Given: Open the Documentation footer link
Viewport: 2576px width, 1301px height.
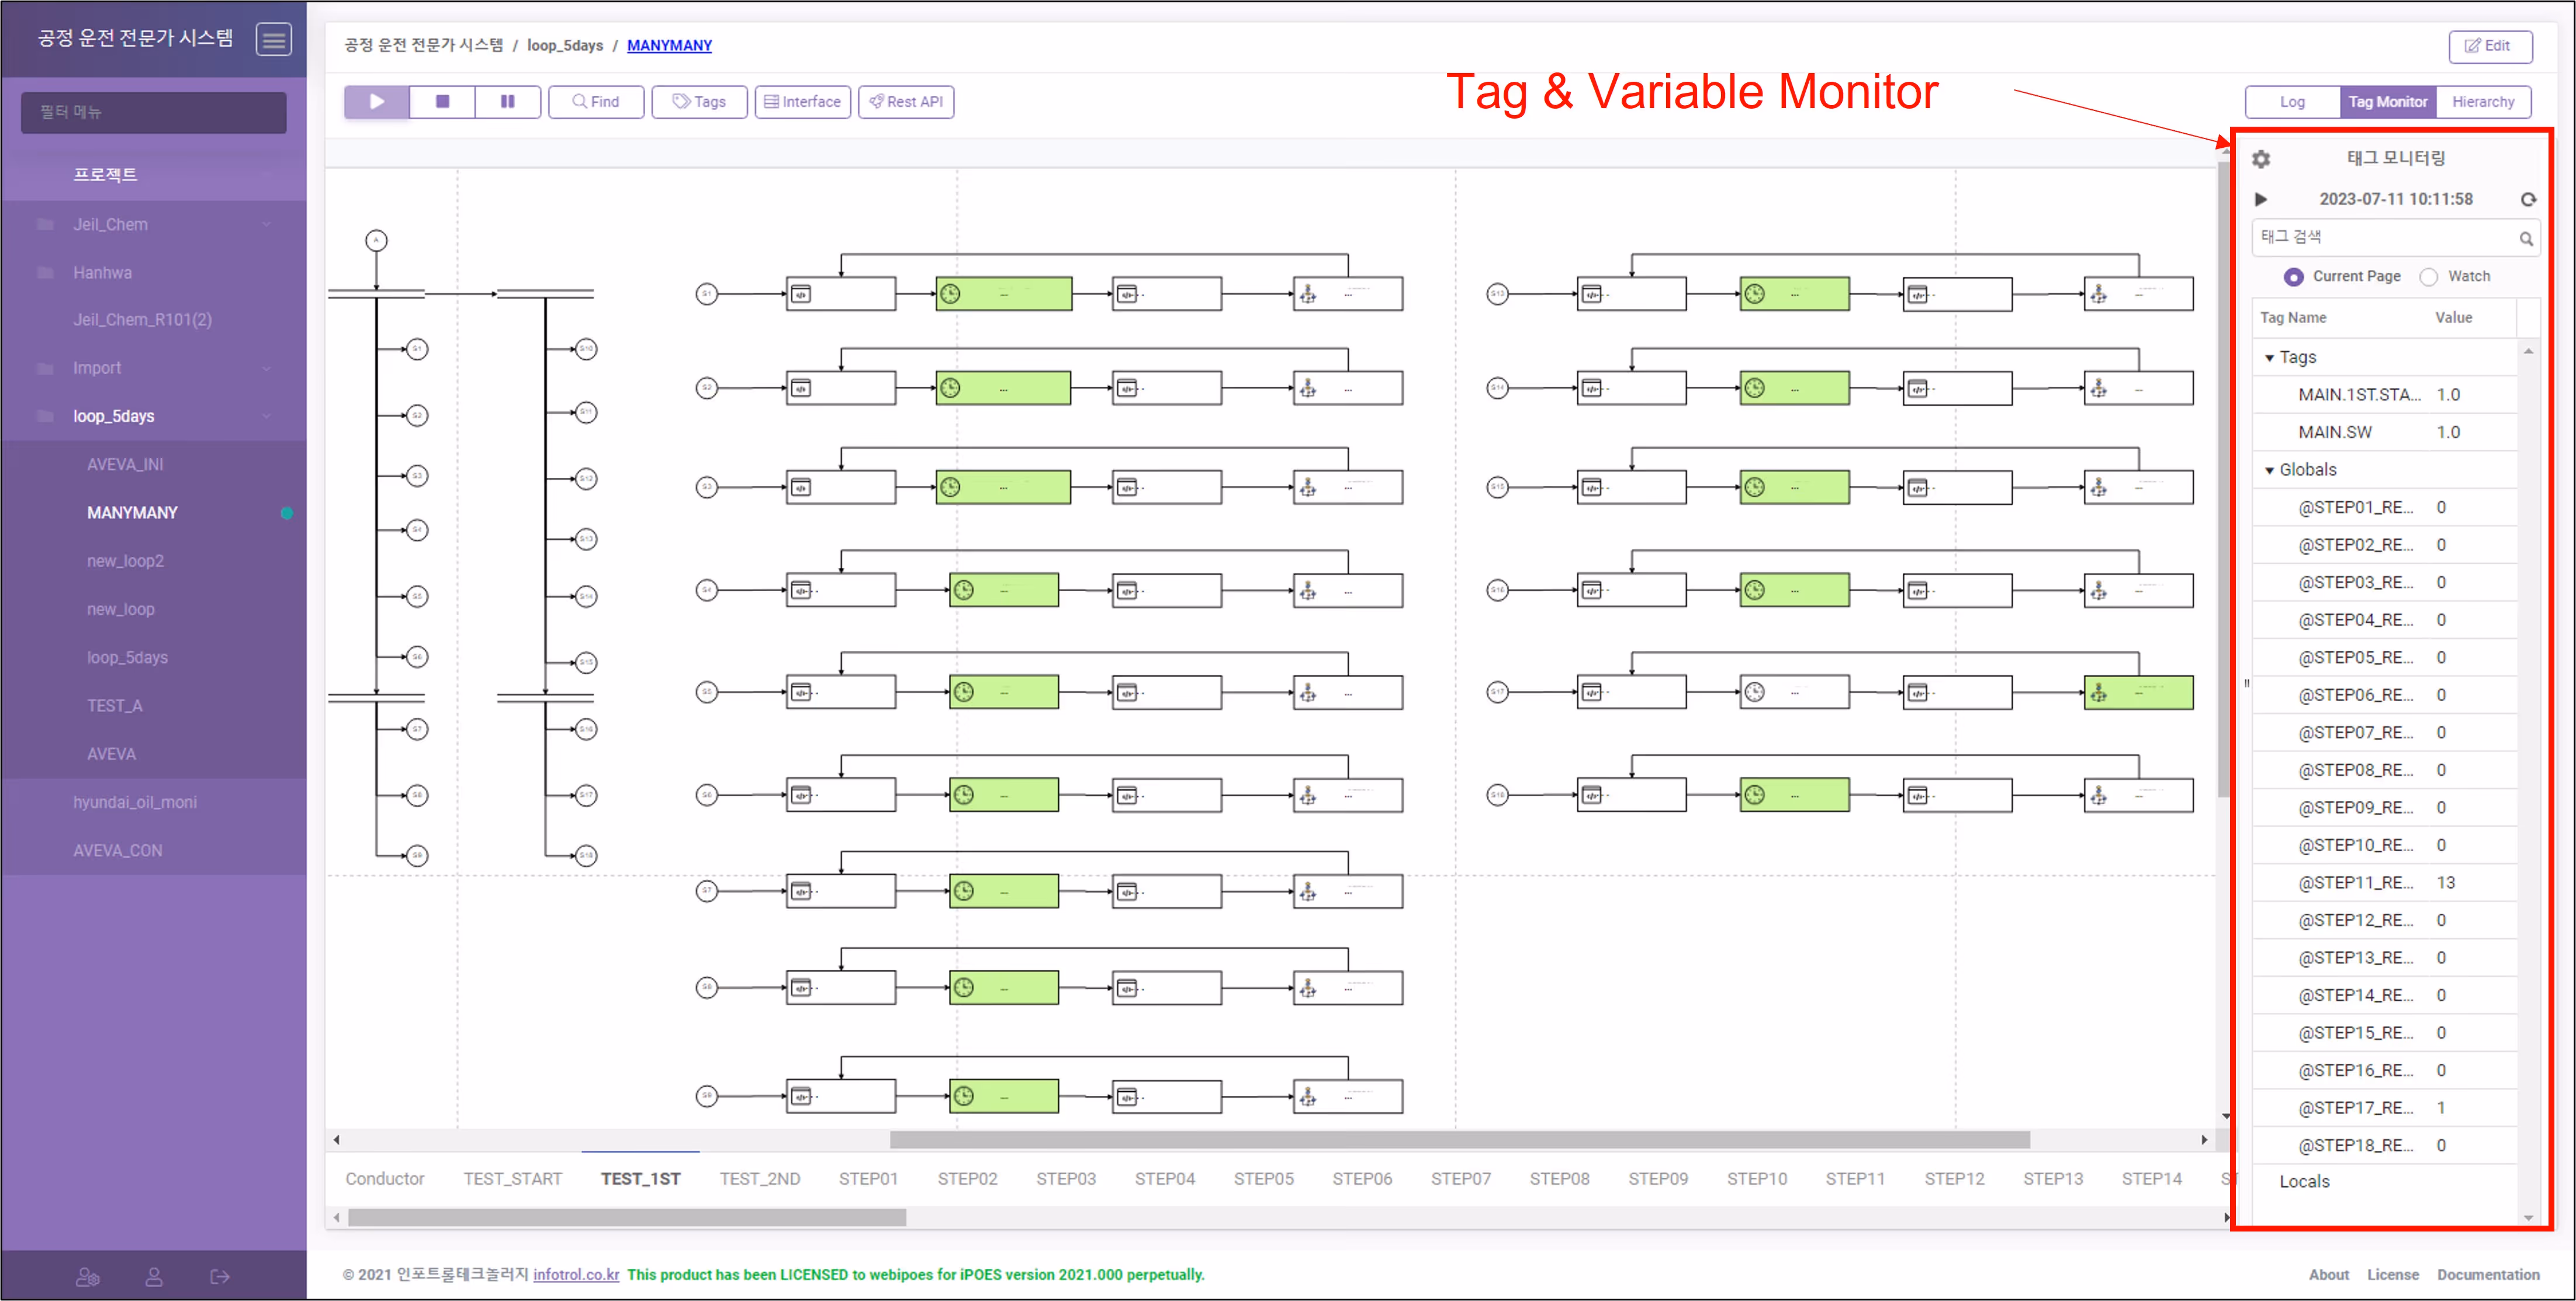Looking at the screenshot, I should (x=2488, y=1274).
